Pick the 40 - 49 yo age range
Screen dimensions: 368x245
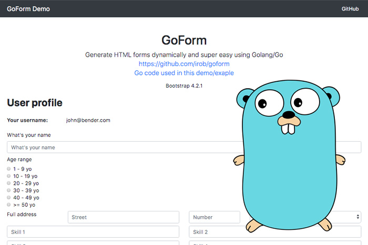tap(9, 197)
